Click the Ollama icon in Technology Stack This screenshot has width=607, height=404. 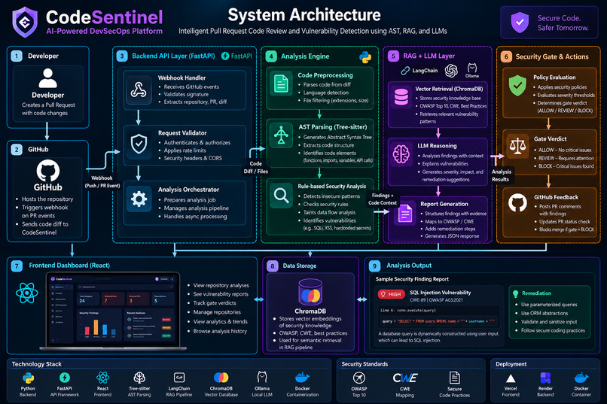[x=262, y=377]
